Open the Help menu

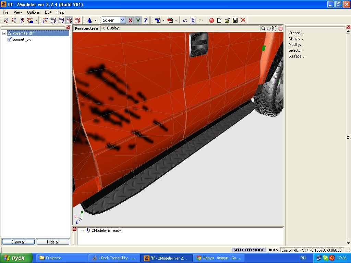click(60, 12)
